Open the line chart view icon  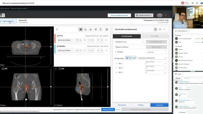click(x=86, y=29)
